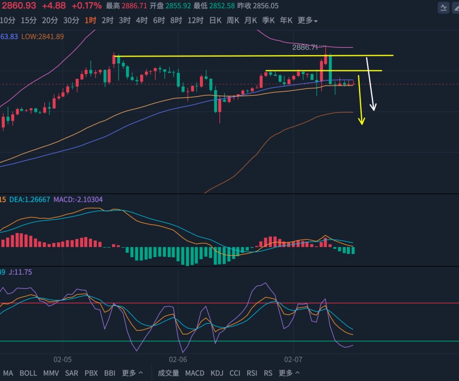This screenshot has height=381, width=459.
Task: Switch to the 3时 timeframe
Action: pos(124,21)
